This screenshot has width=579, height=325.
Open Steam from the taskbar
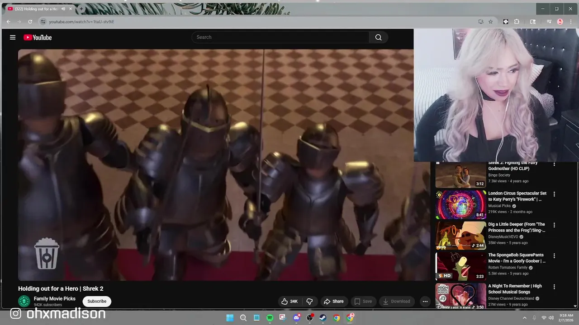point(323,318)
